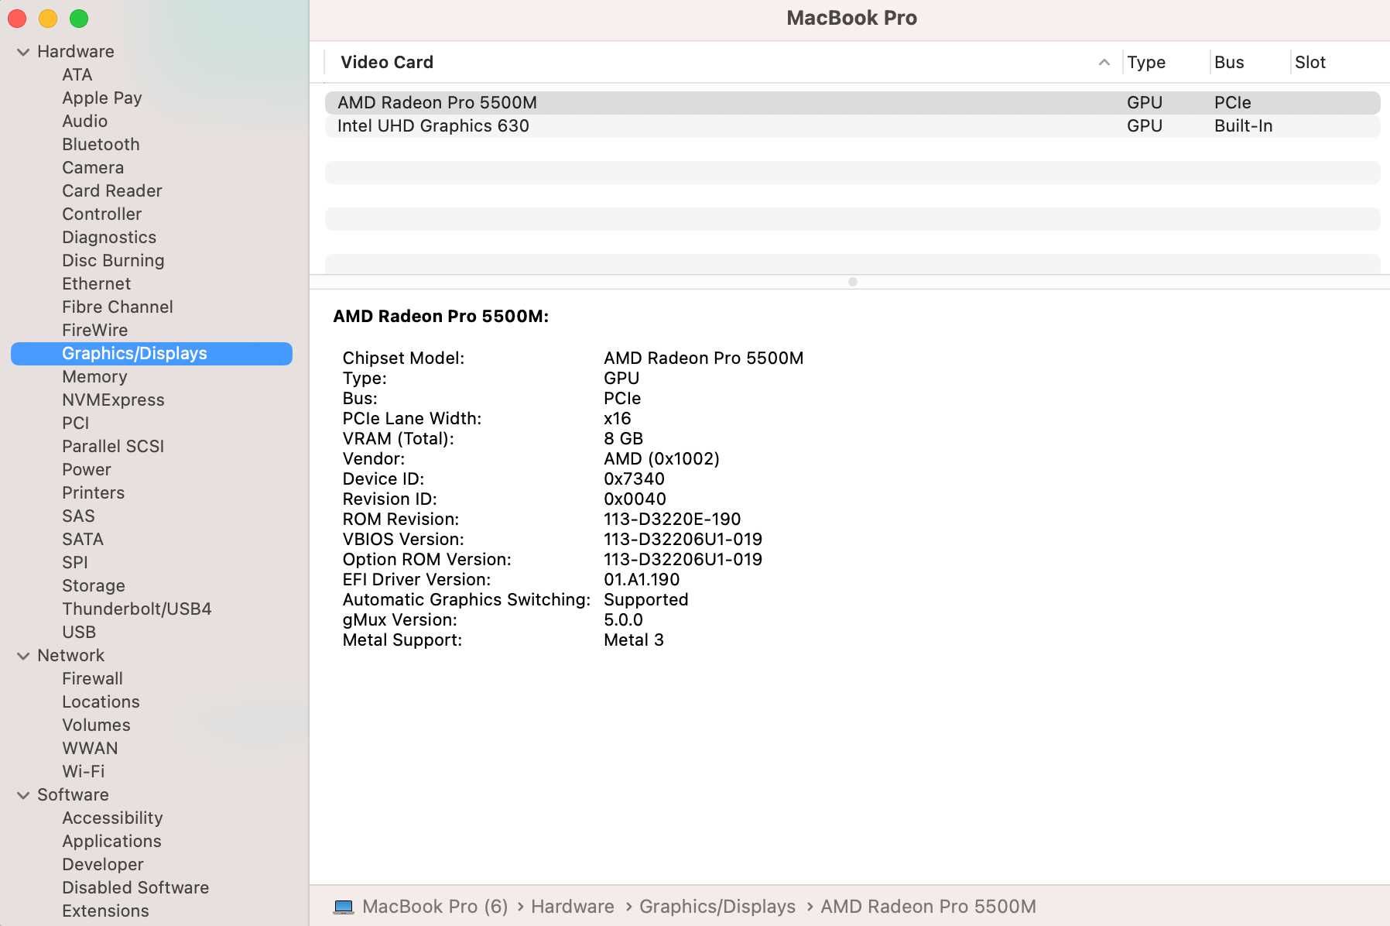
Task: Select Disc Burning in sidebar
Action: pos(113,261)
